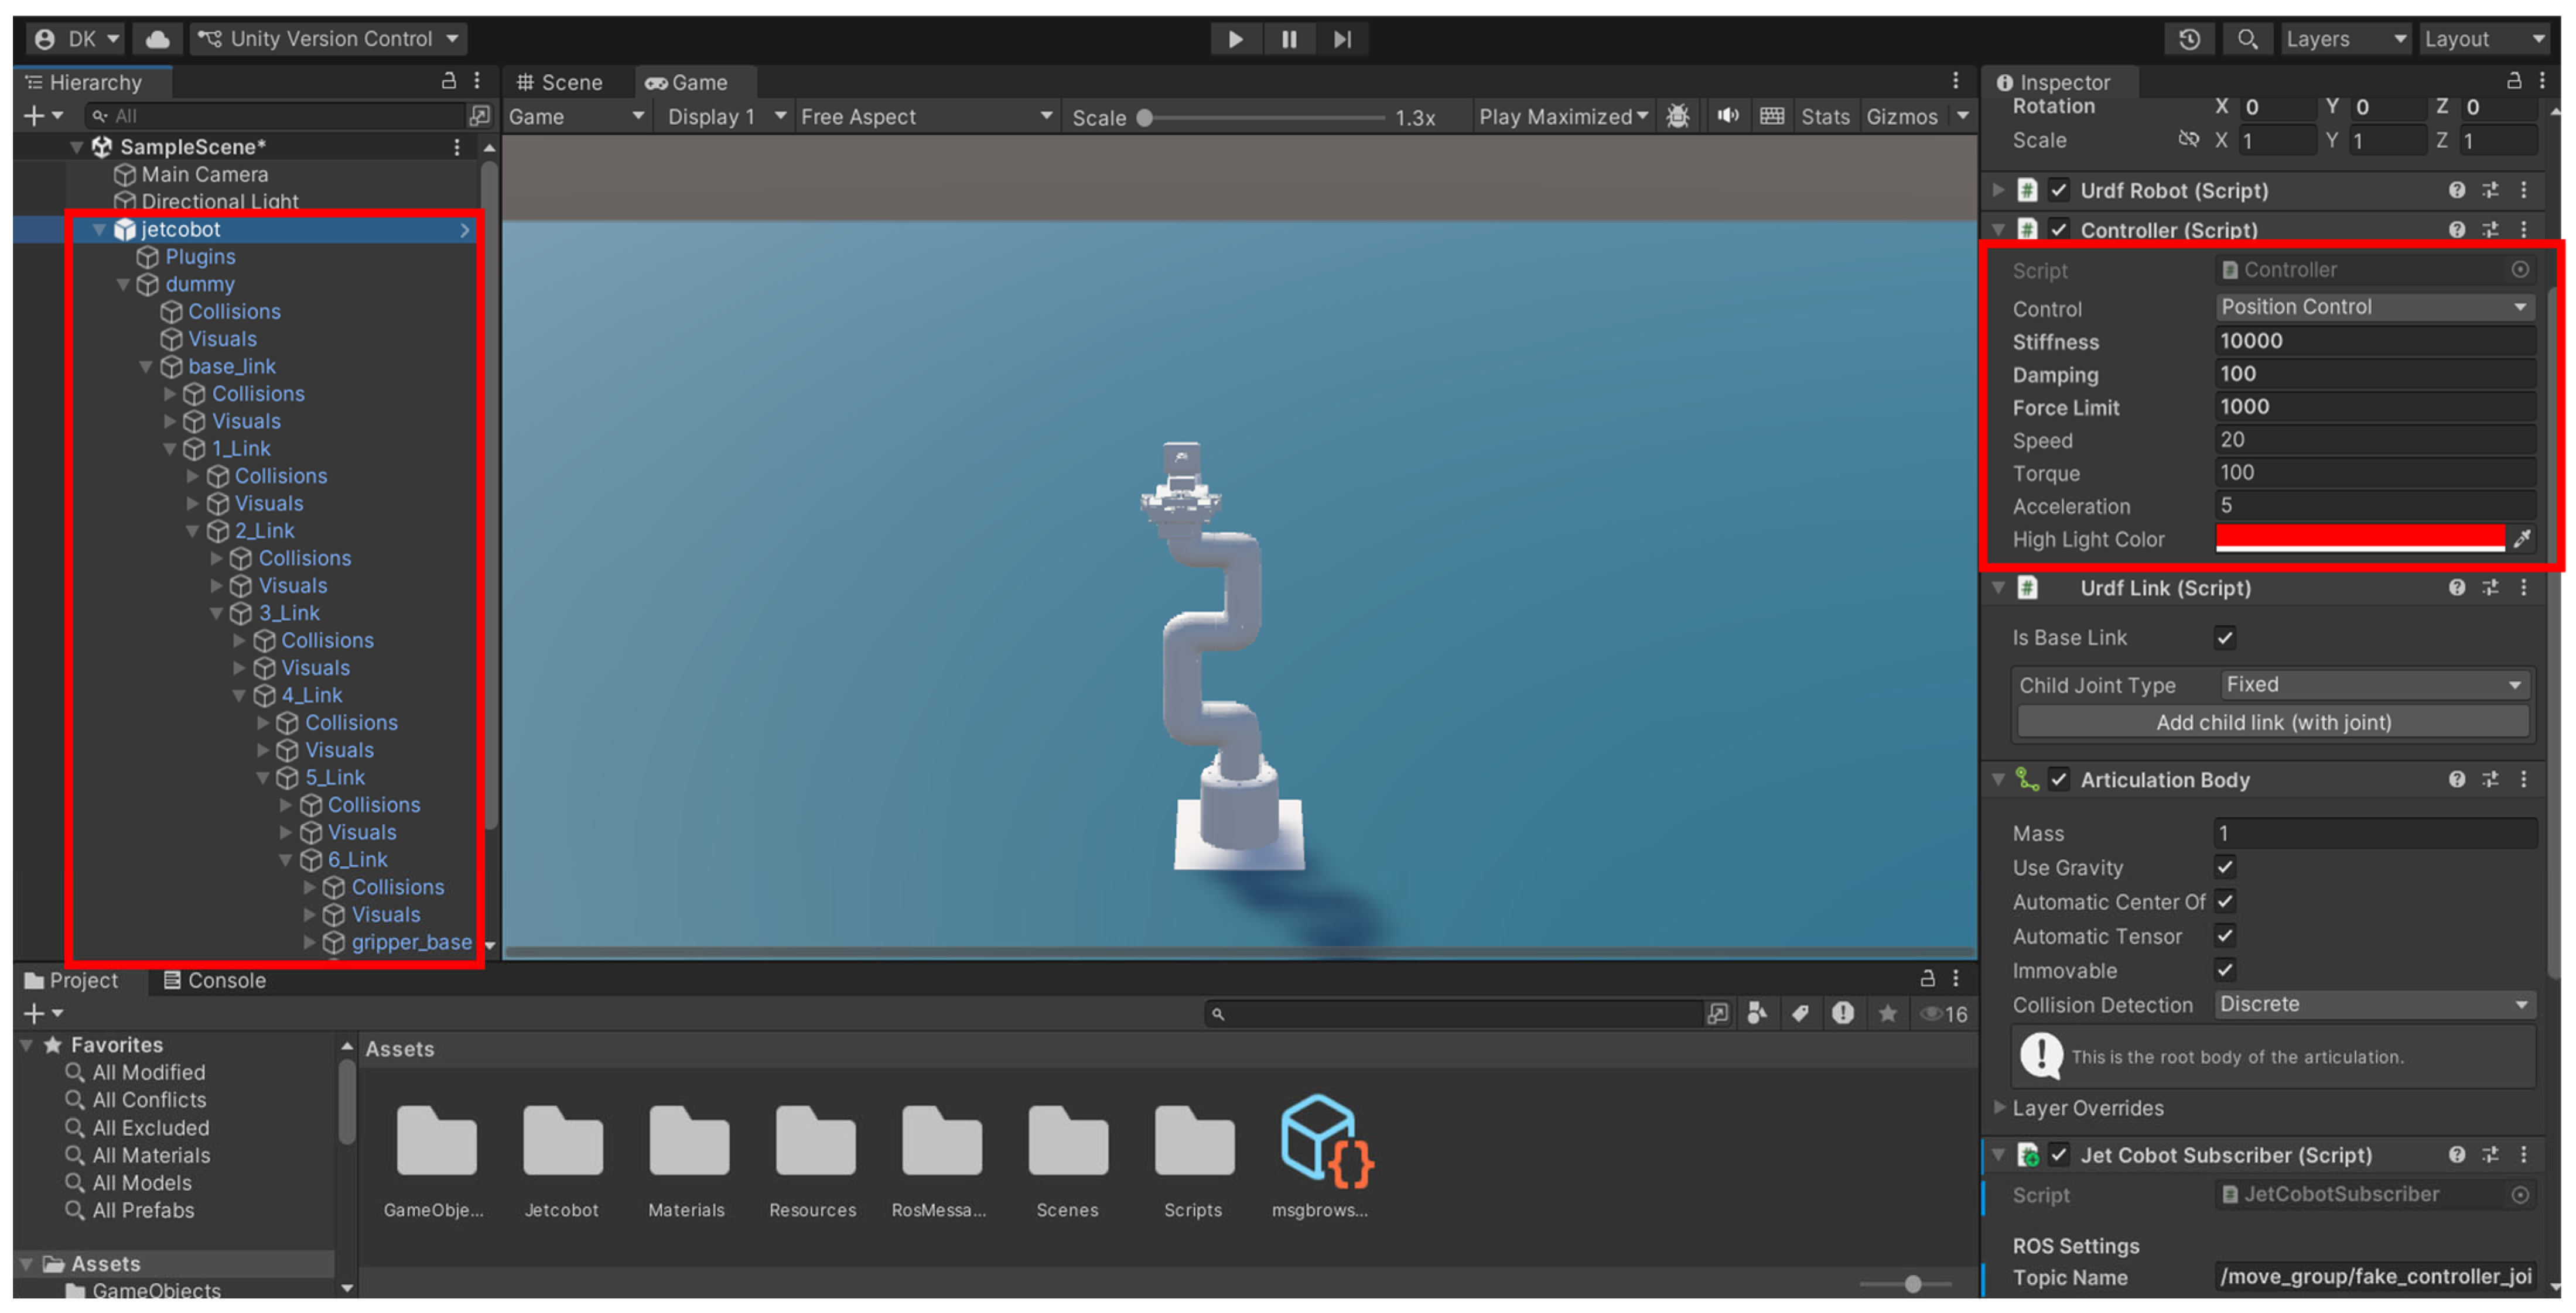Image resolution: width=2576 pixels, height=1313 pixels.
Task: Click the Hierarchy search scope icon
Action: (x=480, y=116)
